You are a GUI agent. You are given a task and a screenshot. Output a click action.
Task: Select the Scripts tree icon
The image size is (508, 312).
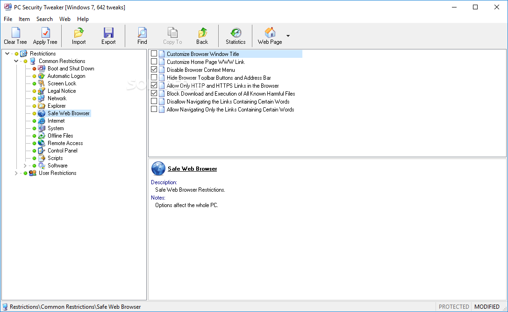tap(42, 158)
